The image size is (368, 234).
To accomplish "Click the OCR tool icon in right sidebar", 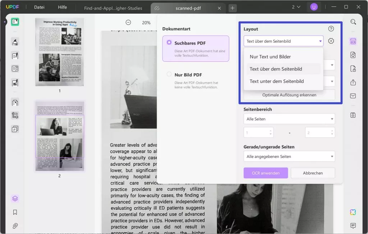I will (353, 41).
